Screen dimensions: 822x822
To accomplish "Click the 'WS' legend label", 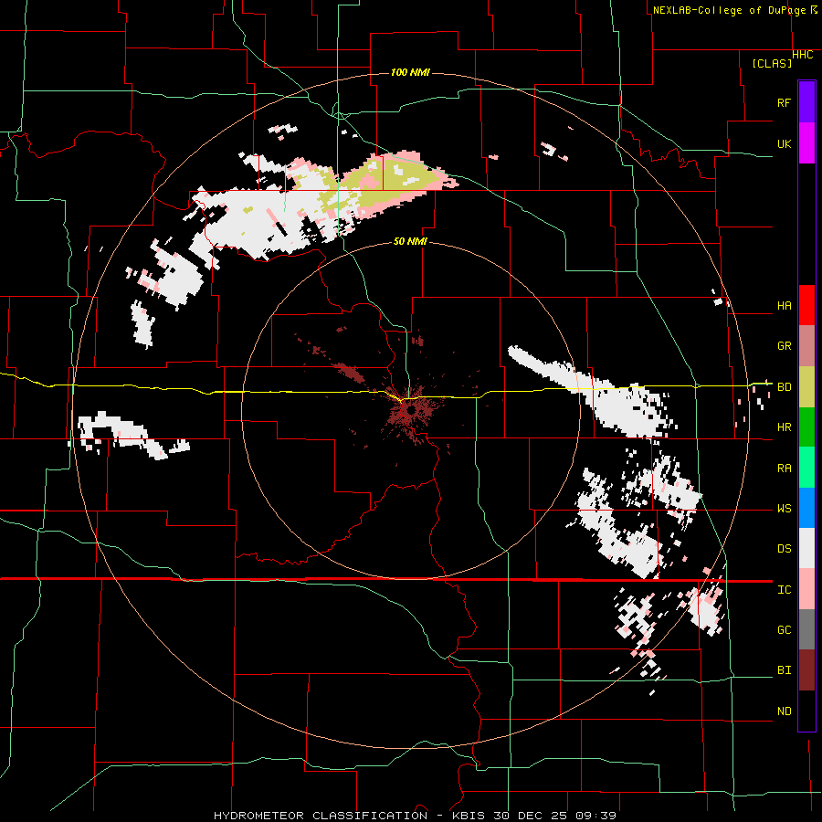I will pos(784,509).
